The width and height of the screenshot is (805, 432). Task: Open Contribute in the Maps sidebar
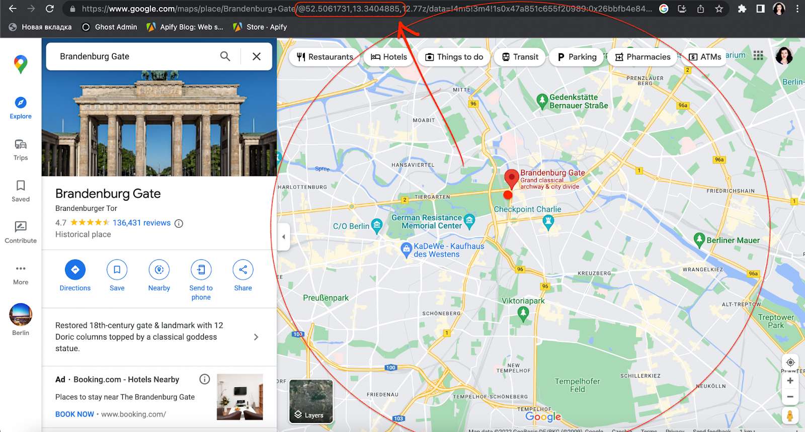pyautogui.click(x=21, y=232)
